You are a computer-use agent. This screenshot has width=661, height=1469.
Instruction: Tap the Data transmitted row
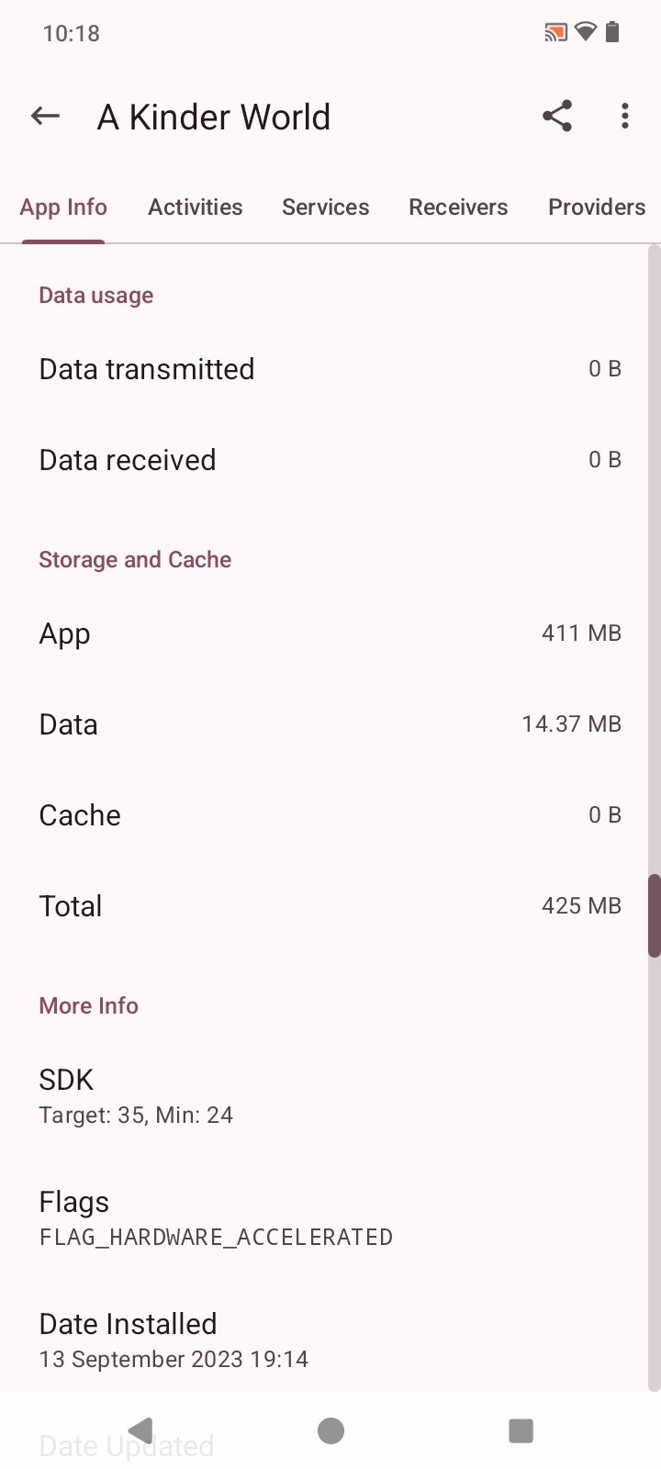click(x=330, y=369)
